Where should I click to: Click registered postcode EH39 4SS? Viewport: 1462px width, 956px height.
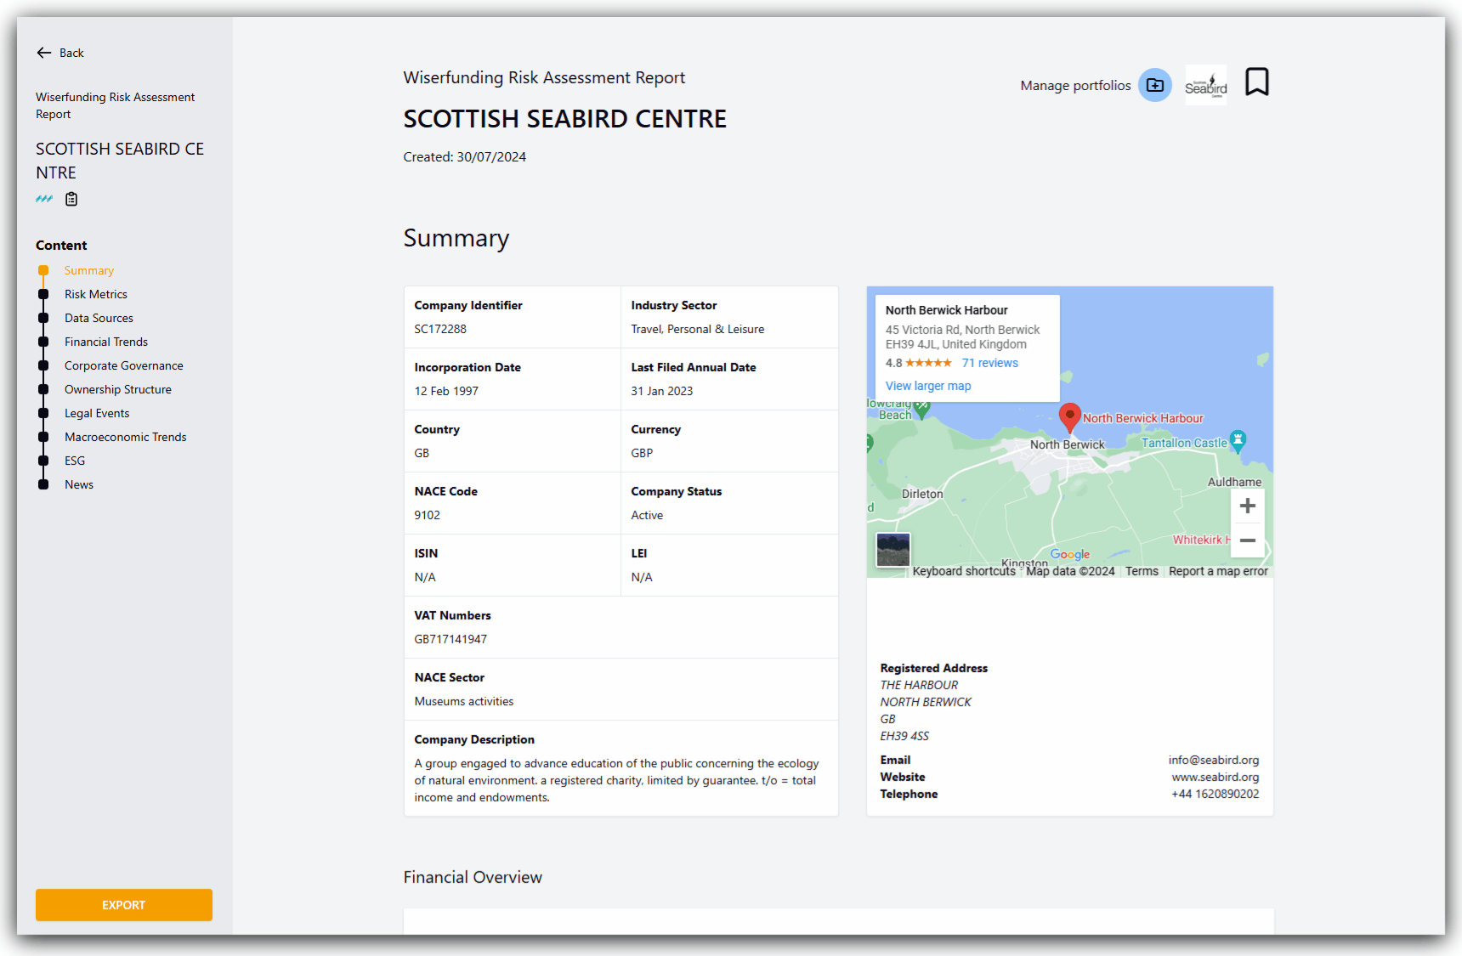pos(904,736)
